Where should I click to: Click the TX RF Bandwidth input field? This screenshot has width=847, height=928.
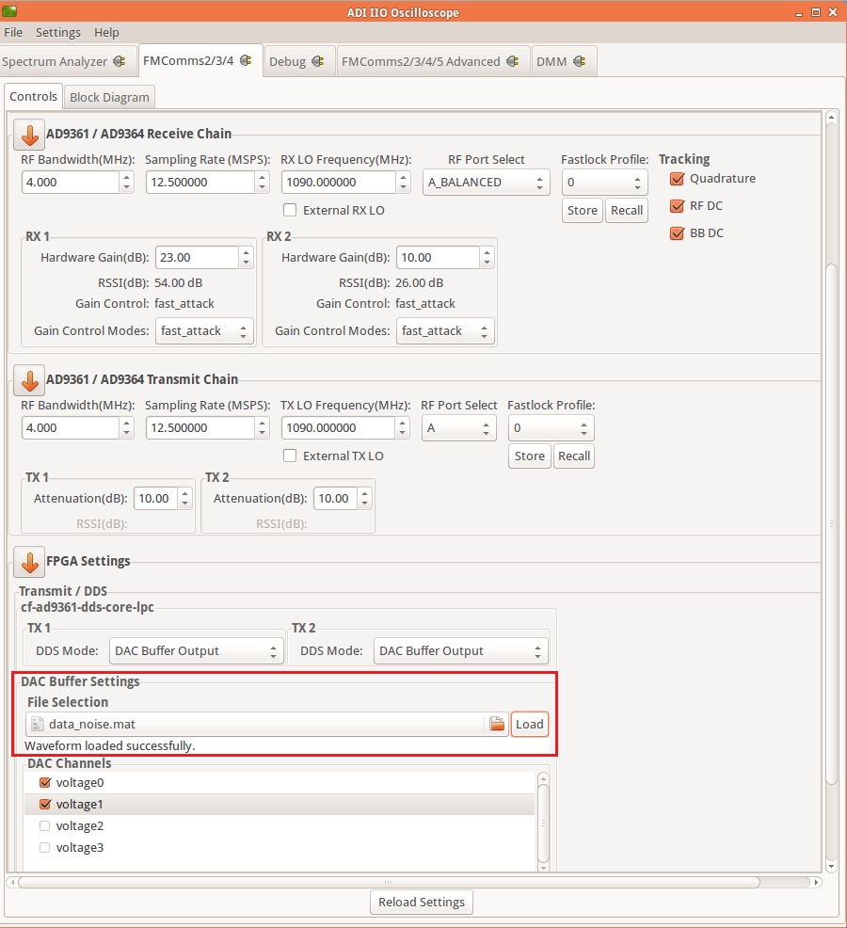coord(71,428)
